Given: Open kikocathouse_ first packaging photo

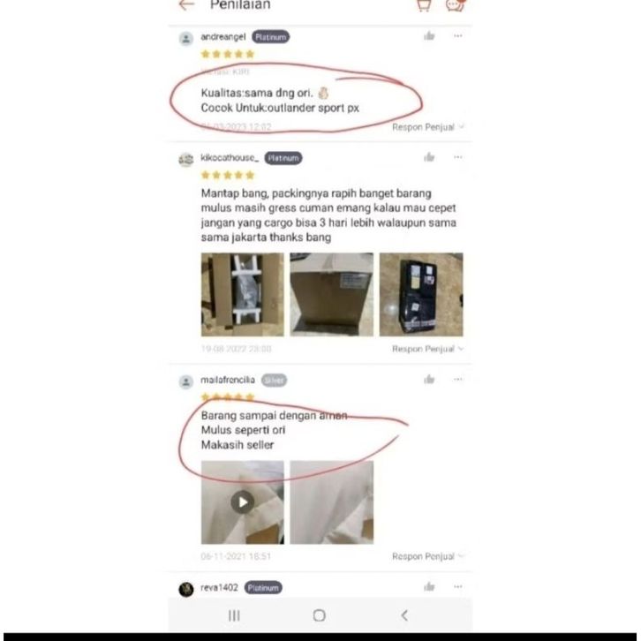Looking at the screenshot, I should pos(243,294).
